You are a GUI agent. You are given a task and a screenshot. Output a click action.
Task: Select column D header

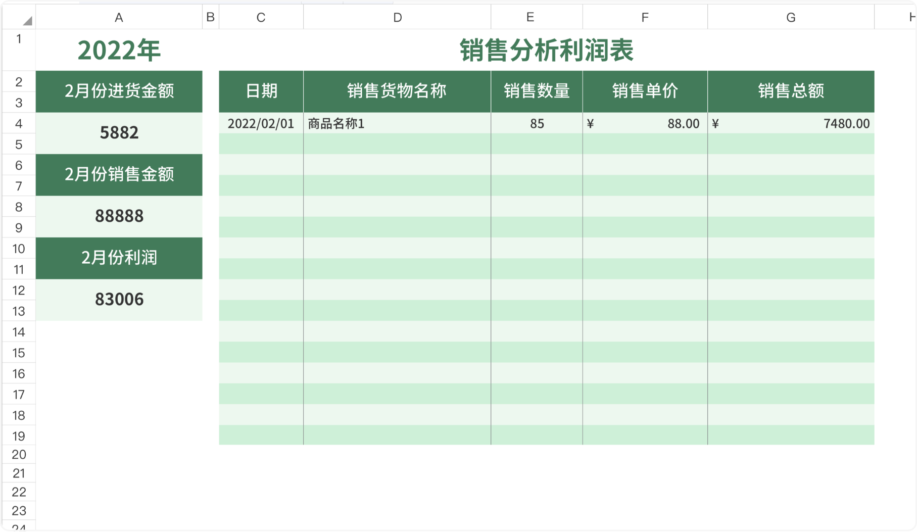tap(397, 17)
